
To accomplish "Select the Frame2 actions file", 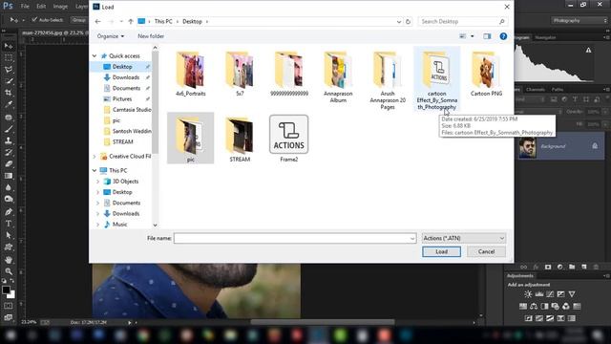I will coord(288,139).
